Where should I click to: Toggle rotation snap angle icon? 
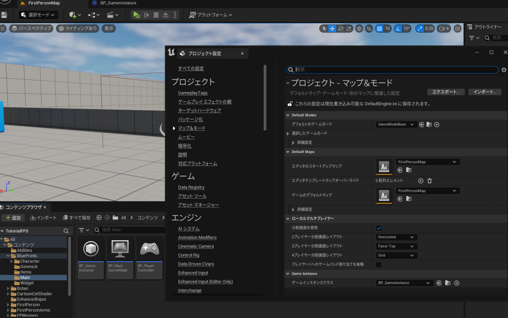[398, 28]
